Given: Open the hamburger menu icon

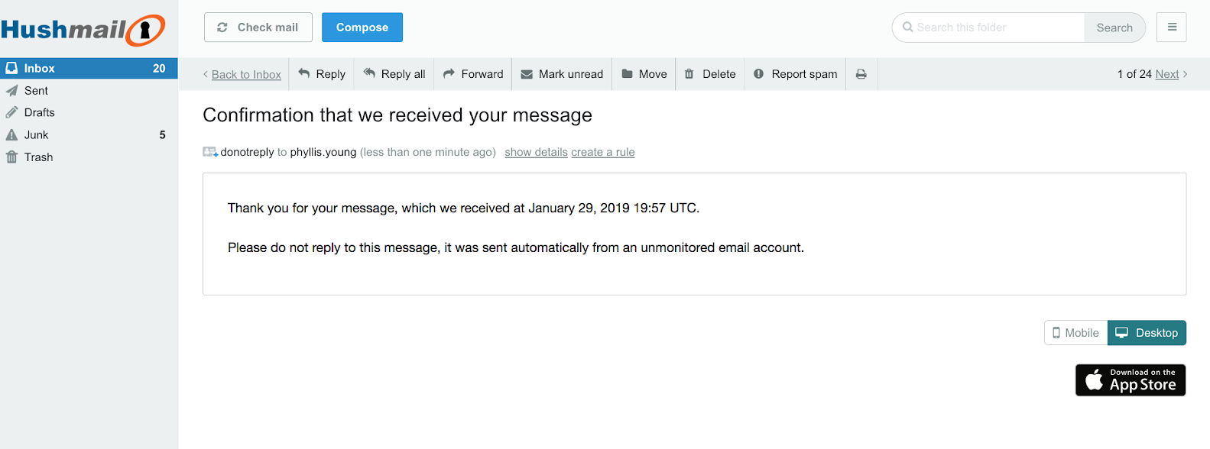Looking at the screenshot, I should click(x=1172, y=27).
